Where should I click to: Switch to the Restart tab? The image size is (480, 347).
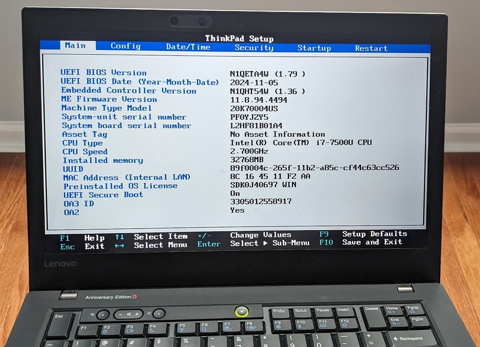371,48
